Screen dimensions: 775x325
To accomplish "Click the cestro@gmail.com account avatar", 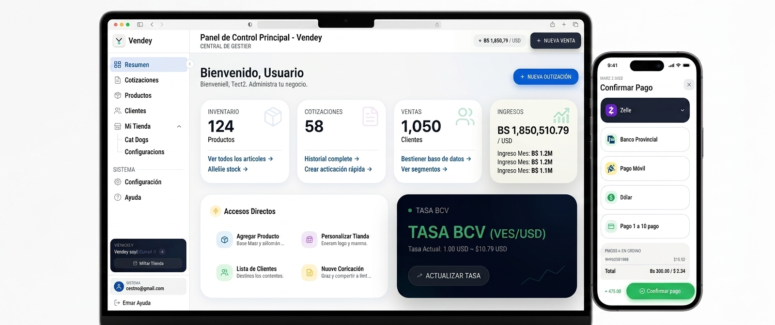I will pos(119,287).
